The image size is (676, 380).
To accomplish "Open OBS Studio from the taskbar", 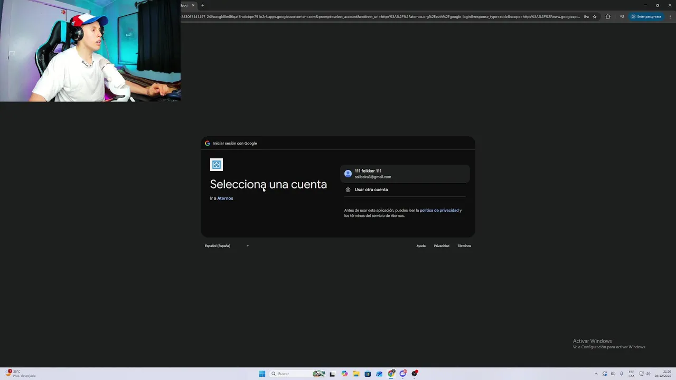I will point(415,374).
